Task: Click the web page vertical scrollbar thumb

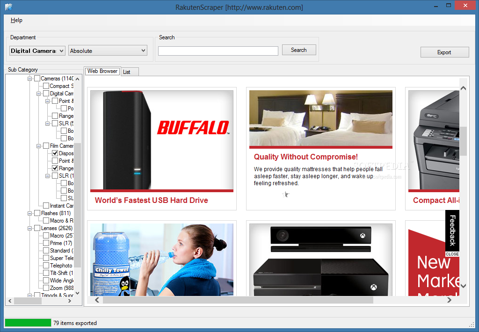Action: (x=463, y=141)
